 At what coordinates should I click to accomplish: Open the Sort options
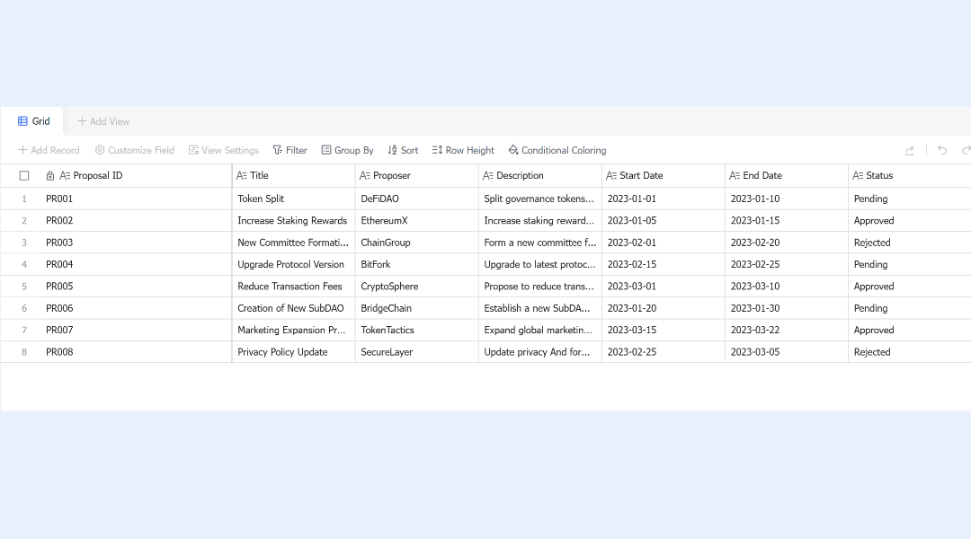tap(403, 150)
